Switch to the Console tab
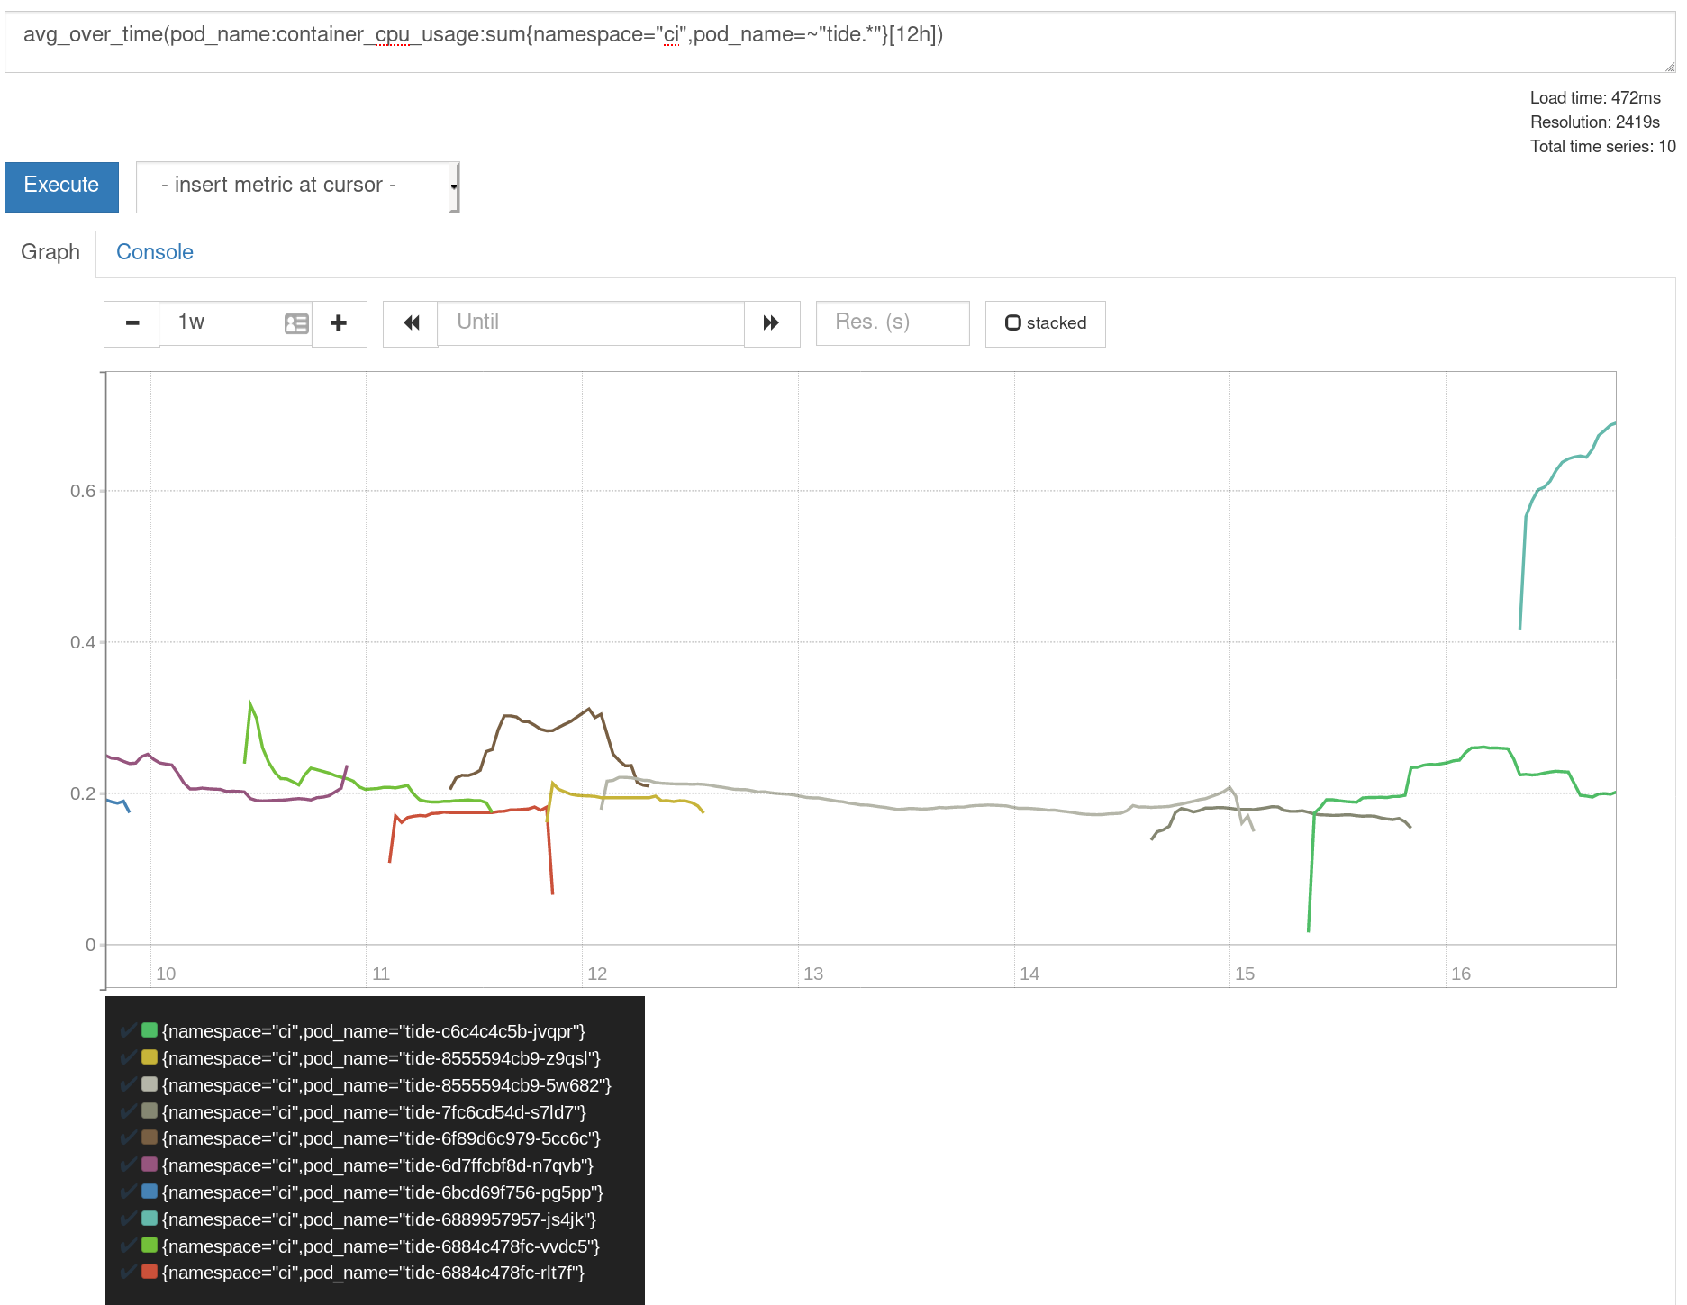The image size is (1687, 1305). click(155, 252)
